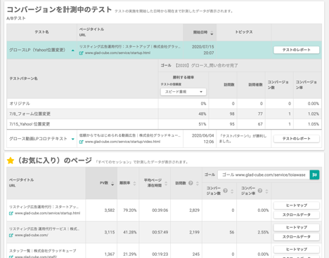Sort favorites by コンバージョン数 arrows
The image size is (329, 258).
point(232,191)
